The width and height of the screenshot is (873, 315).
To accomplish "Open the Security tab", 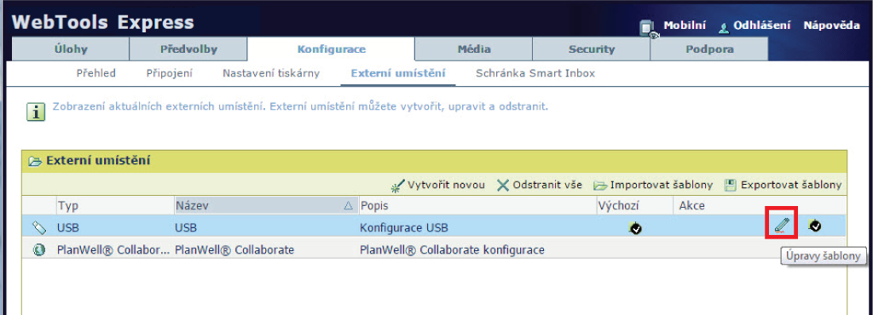I will coord(592,49).
